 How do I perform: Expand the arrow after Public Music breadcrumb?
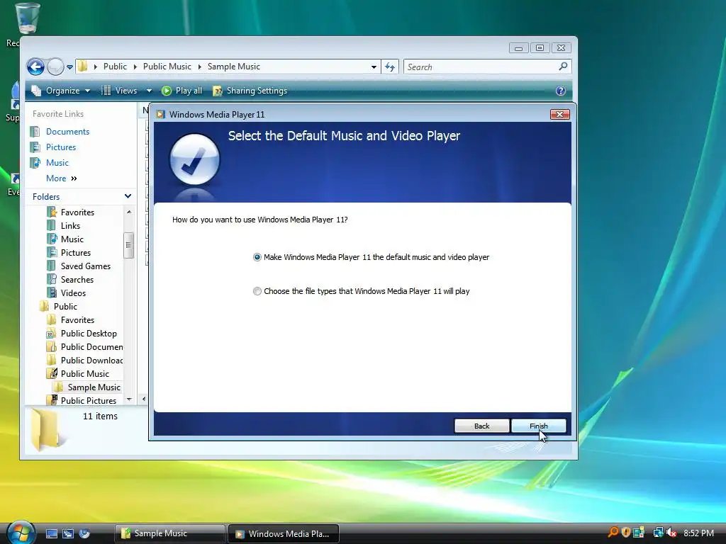click(199, 67)
